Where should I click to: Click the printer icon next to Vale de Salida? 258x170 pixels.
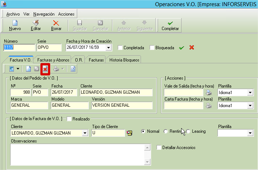pos(209,93)
